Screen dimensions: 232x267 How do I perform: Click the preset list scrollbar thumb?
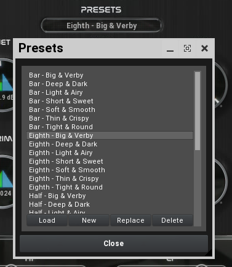pyautogui.click(x=198, y=111)
